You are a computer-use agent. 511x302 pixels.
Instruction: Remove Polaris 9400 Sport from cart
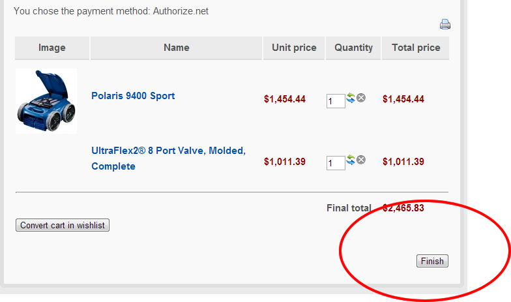tap(361, 98)
